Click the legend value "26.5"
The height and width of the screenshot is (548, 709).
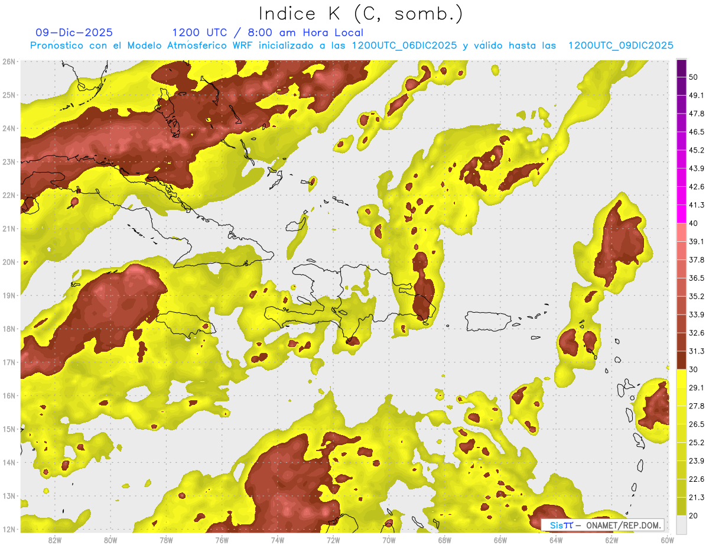[697, 424]
